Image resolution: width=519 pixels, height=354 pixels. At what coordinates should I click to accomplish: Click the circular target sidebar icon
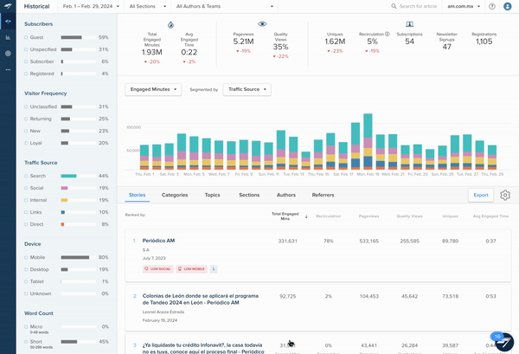8,54
